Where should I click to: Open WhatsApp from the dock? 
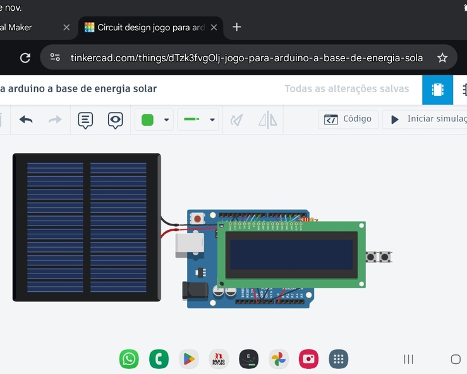coord(129,359)
